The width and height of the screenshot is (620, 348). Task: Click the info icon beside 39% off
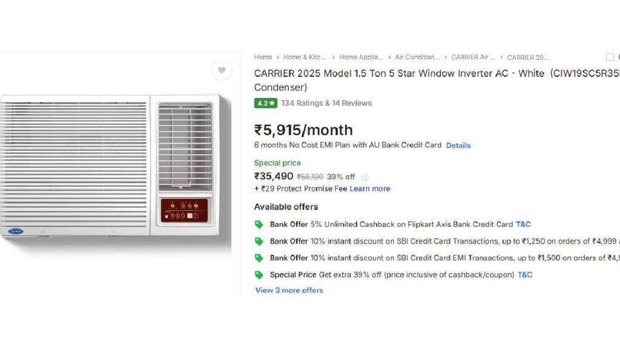point(364,177)
